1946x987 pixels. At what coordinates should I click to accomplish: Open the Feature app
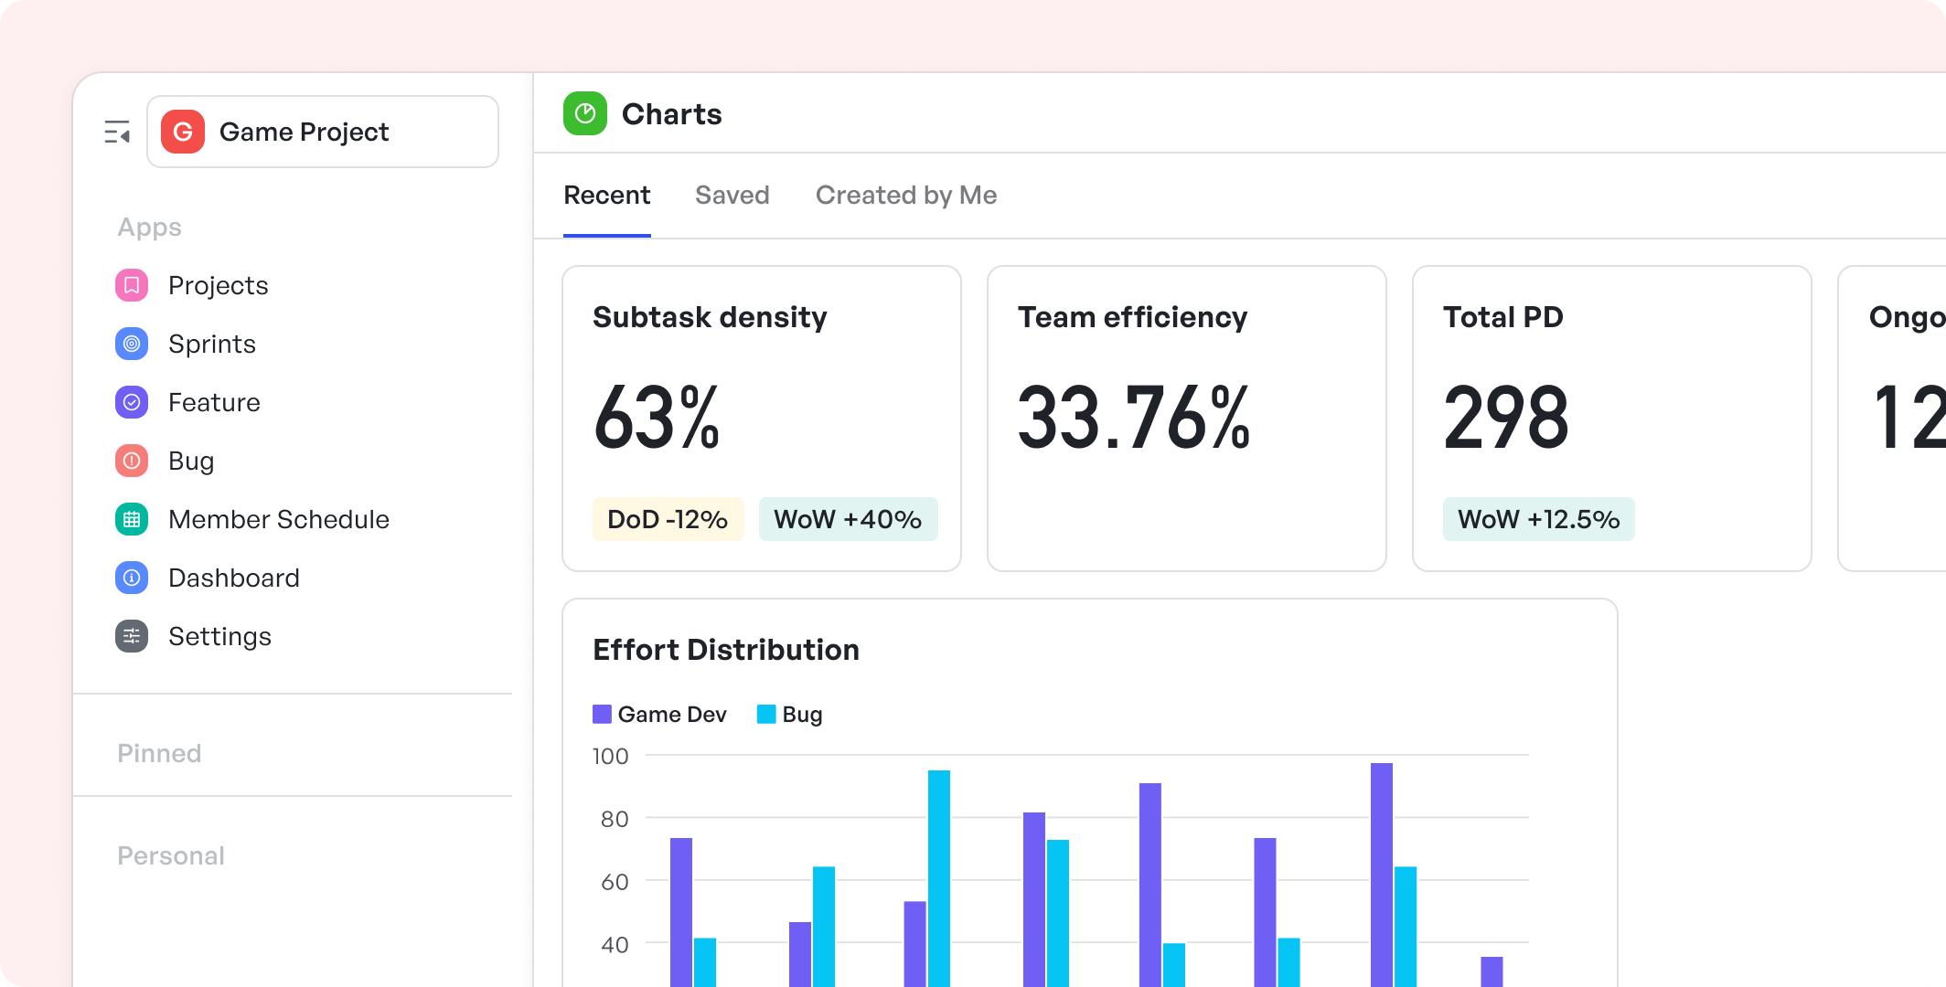click(214, 402)
